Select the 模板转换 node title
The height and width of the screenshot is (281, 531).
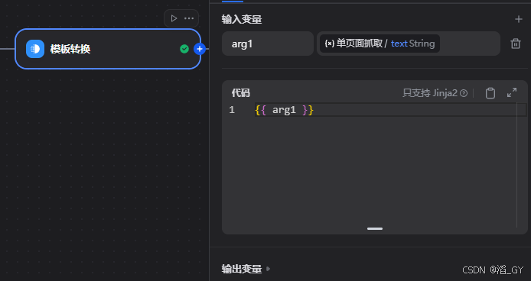(x=70, y=49)
